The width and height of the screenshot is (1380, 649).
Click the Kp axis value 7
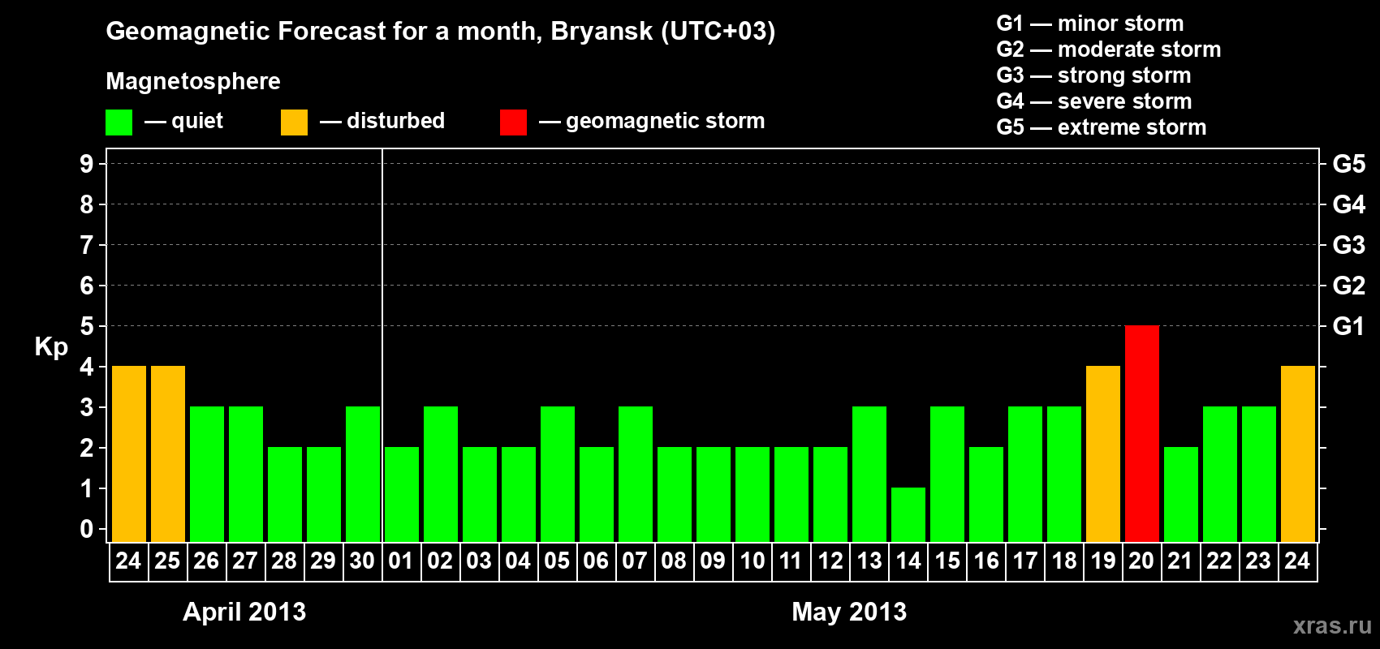click(87, 245)
